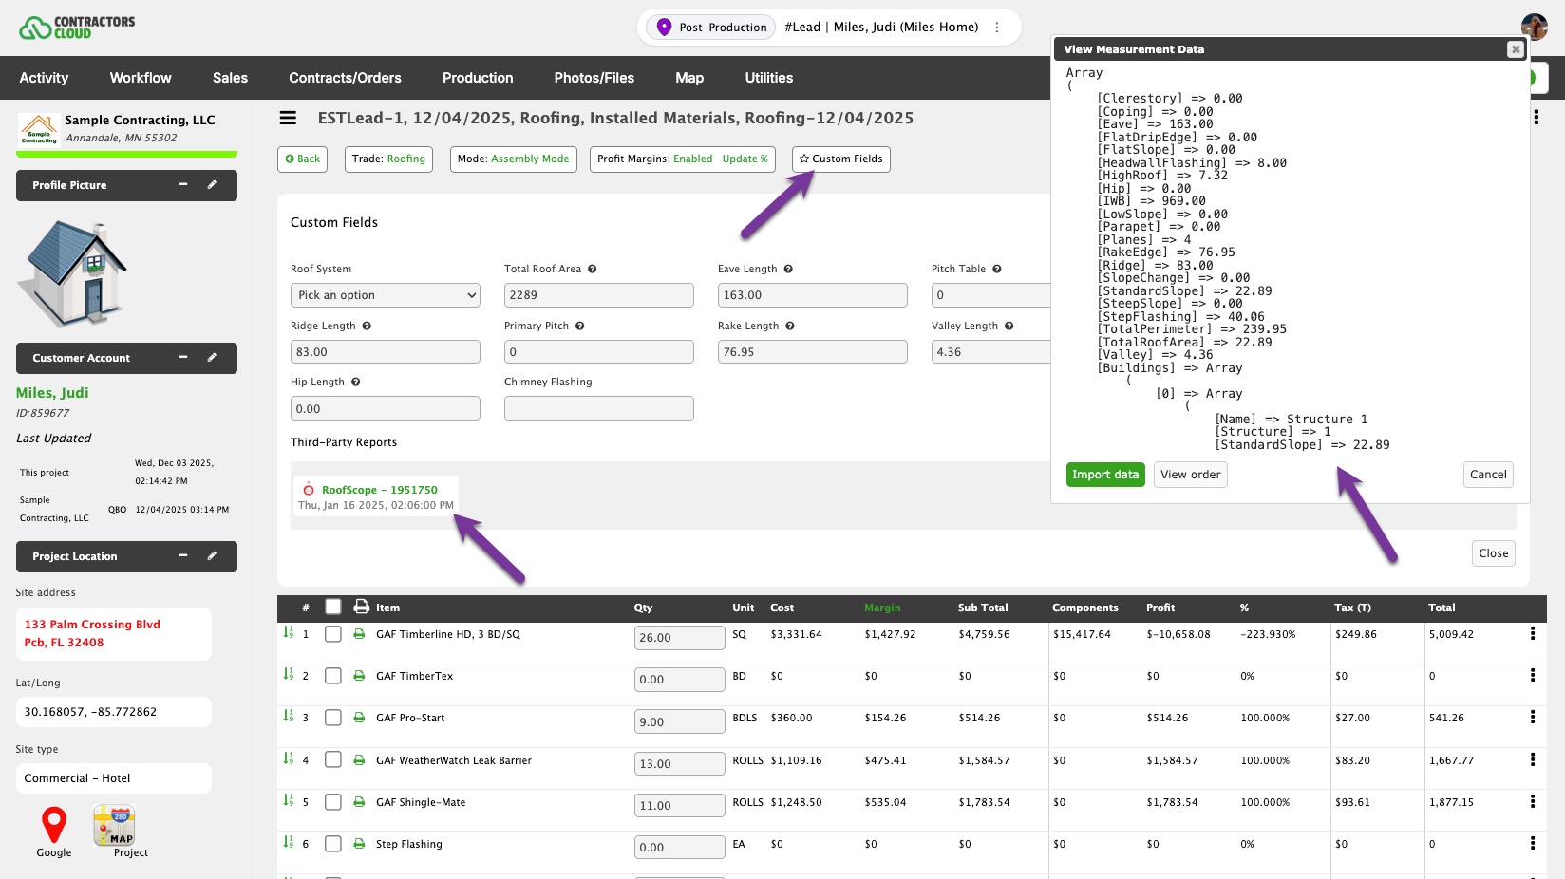Edit the Project Location panel with pencil icon
This screenshot has height=879, width=1565.
tap(212, 556)
